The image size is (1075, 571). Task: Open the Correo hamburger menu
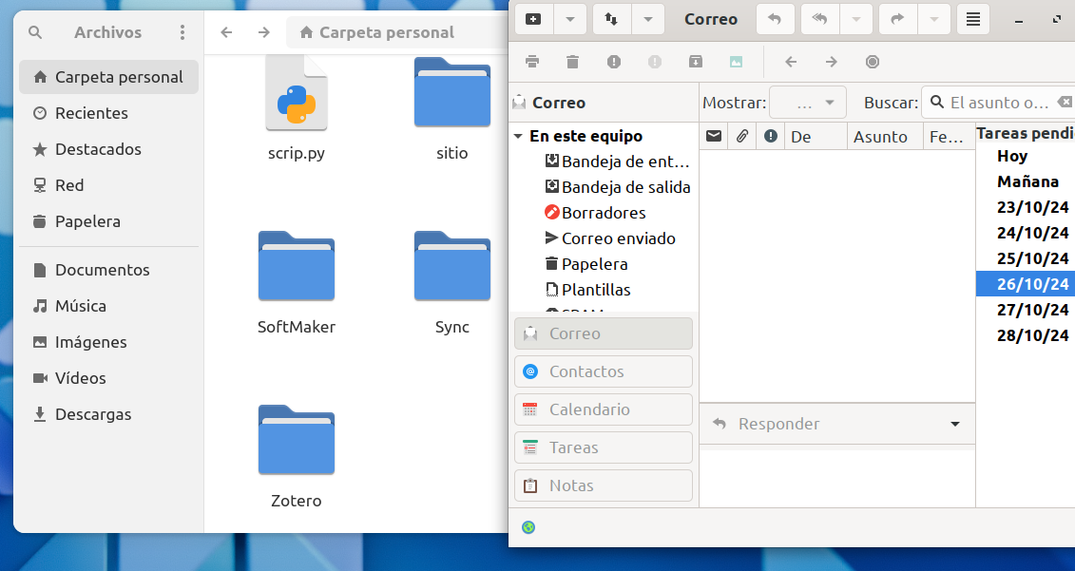pos(973,19)
